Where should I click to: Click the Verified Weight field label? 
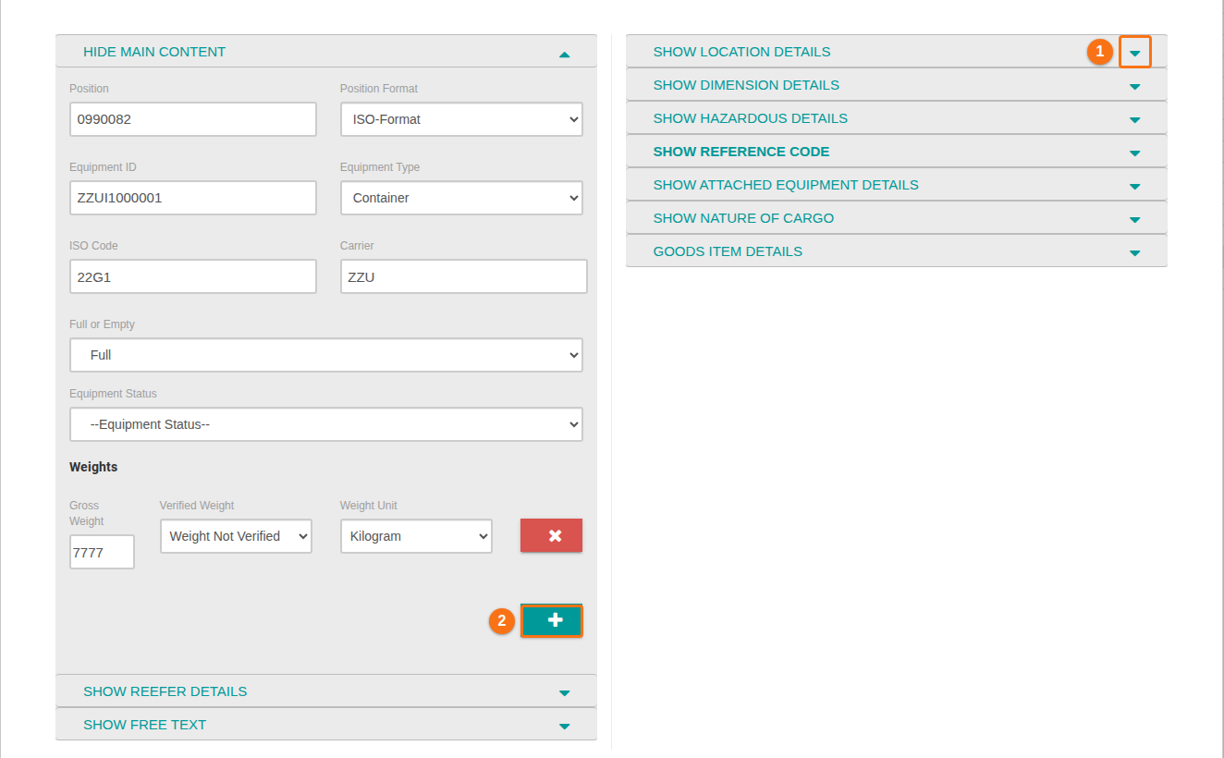[x=197, y=506]
